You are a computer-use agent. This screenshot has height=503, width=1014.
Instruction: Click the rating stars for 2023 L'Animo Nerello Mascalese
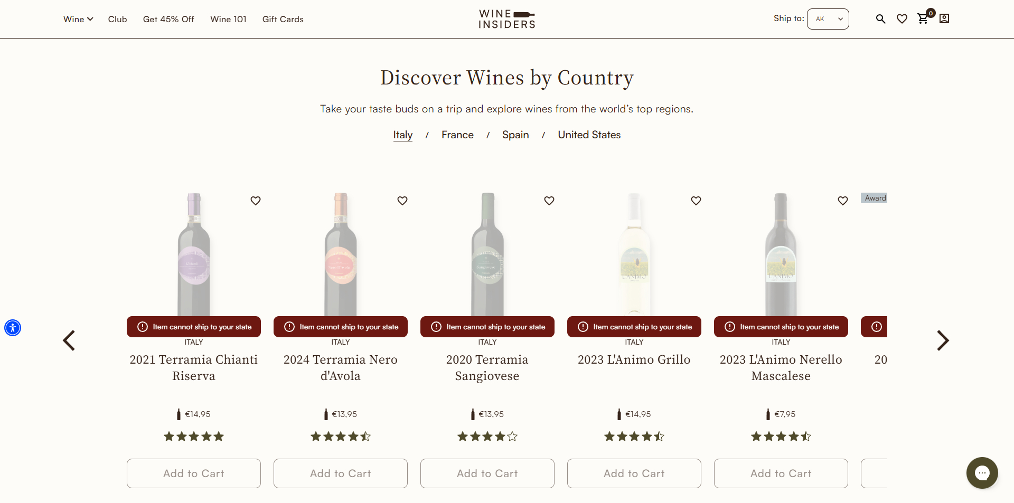781,436
